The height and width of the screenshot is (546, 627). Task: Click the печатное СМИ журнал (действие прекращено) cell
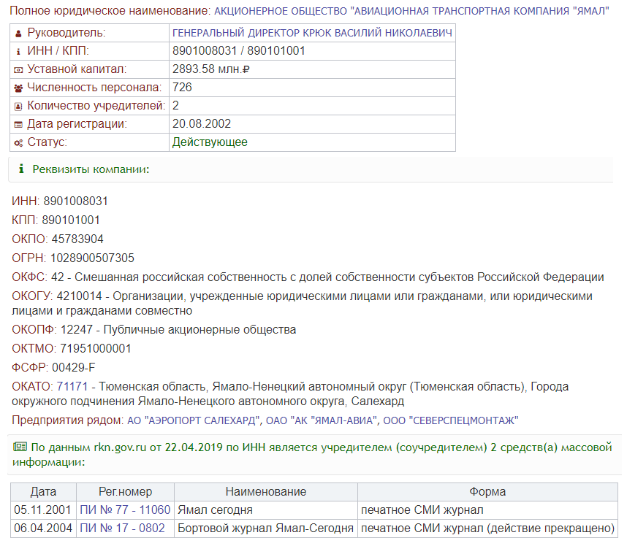(488, 528)
